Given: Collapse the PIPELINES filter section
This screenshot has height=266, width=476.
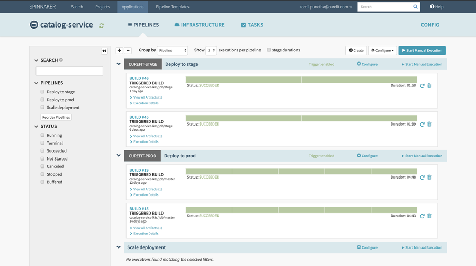Looking at the screenshot, I should (37, 83).
